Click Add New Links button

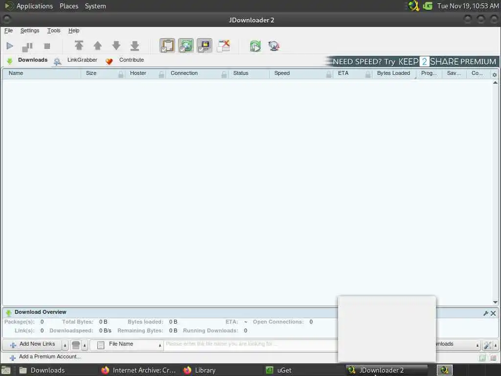[33, 345]
